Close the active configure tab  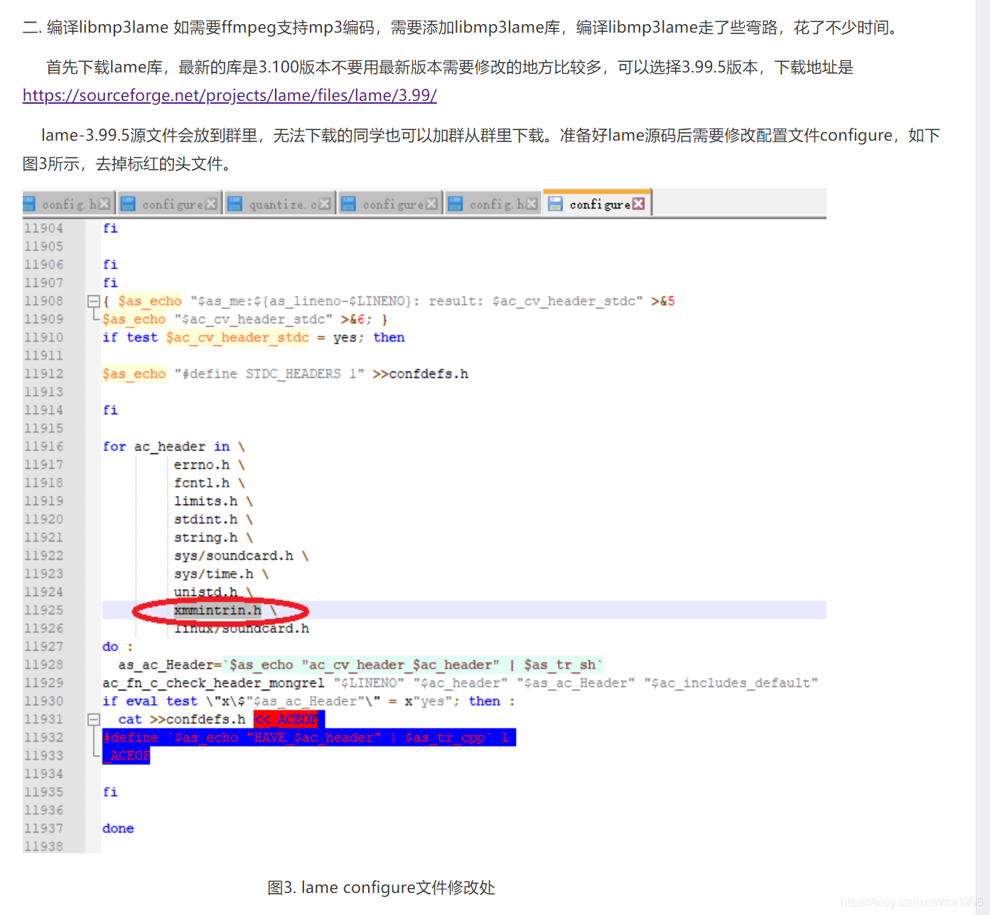click(x=638, y=203)
